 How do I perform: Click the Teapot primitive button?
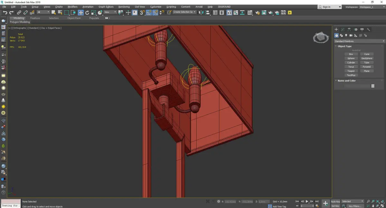point(351,71)
